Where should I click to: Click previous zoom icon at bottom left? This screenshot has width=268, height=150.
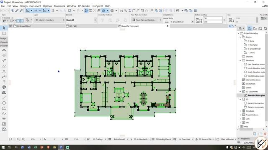point(10,139)
